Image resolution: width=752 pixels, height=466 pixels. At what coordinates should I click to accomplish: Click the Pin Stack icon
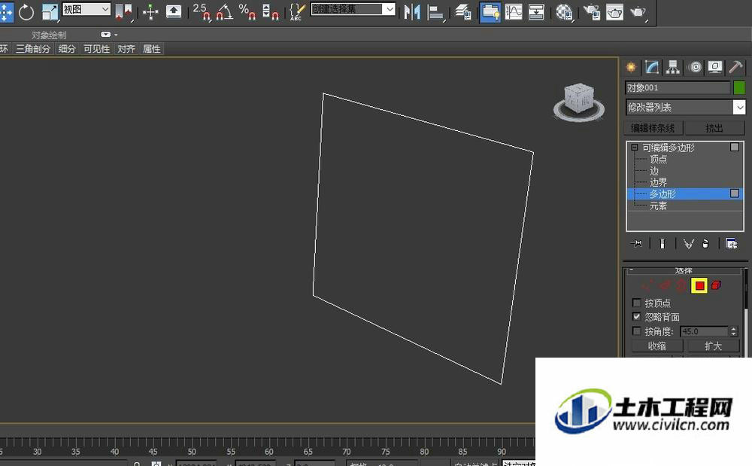pyautogui.click(x=636, y=244)
